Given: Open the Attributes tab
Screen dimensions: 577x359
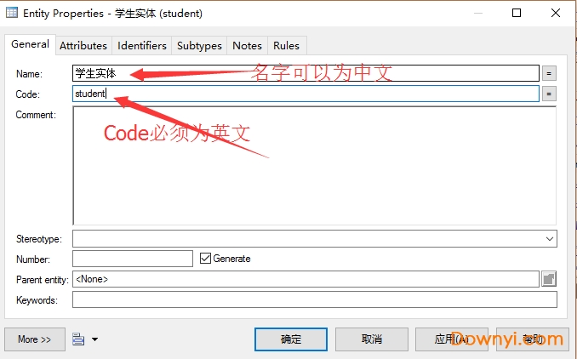Looking at the screenshot, I should pyautogui.click(x=83, y=46).
